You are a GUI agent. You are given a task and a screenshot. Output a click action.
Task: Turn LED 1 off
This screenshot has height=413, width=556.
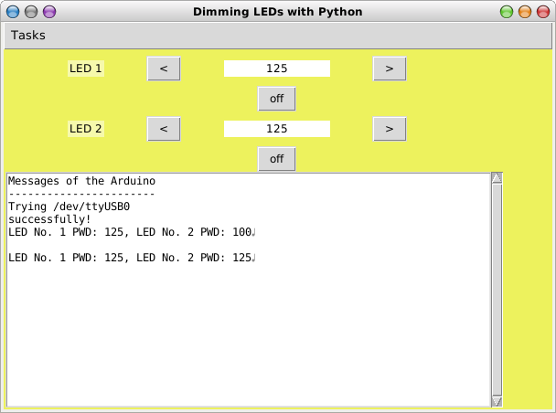pos(276,99)
